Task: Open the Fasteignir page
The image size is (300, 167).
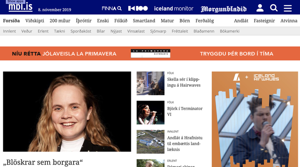Action: point(264,21)
